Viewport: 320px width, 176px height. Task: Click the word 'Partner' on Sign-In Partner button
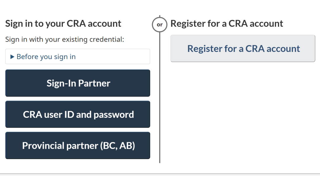[94, 83]
